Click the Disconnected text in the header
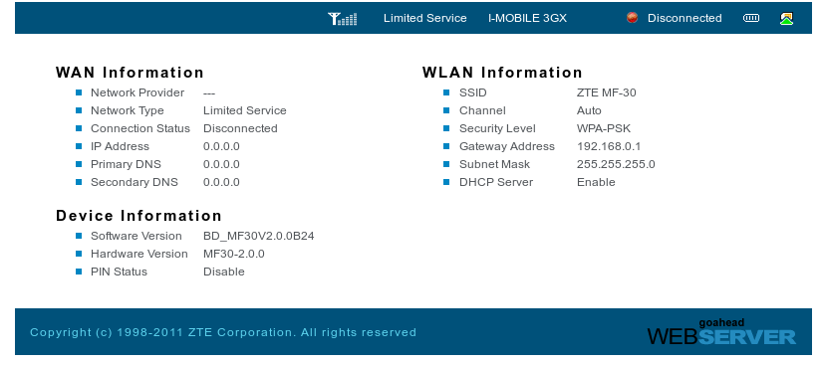823x365 pixels. coord(685,18)
